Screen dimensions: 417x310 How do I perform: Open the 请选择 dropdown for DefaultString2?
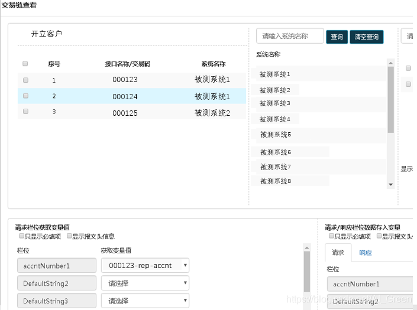tap(145, 283)
